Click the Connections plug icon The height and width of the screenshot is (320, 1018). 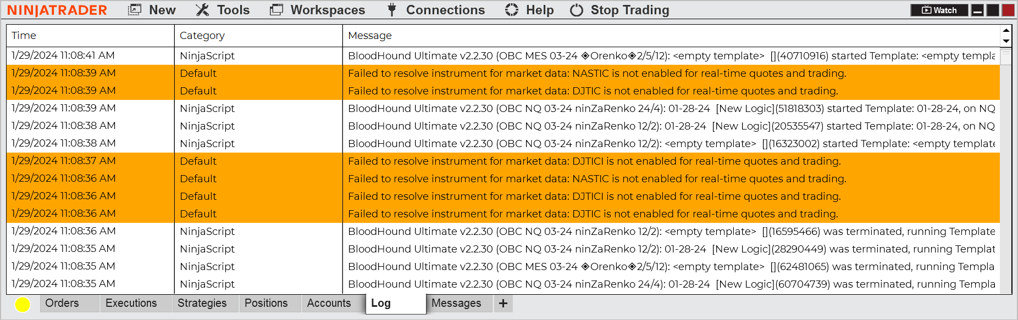(392, 10)
